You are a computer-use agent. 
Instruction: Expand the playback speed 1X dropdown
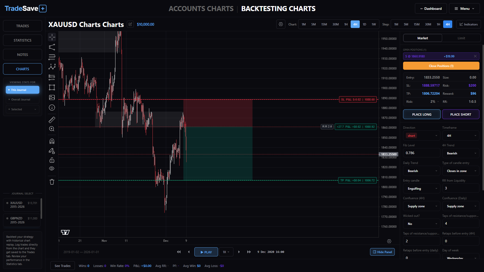point(226,252)
